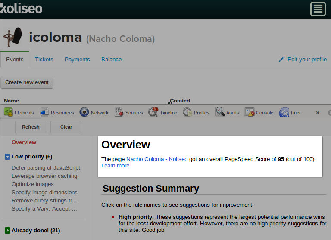This screenshot has height=240, width=331.
Task: Open the Resources panel icon
Action: pos(44,112)
